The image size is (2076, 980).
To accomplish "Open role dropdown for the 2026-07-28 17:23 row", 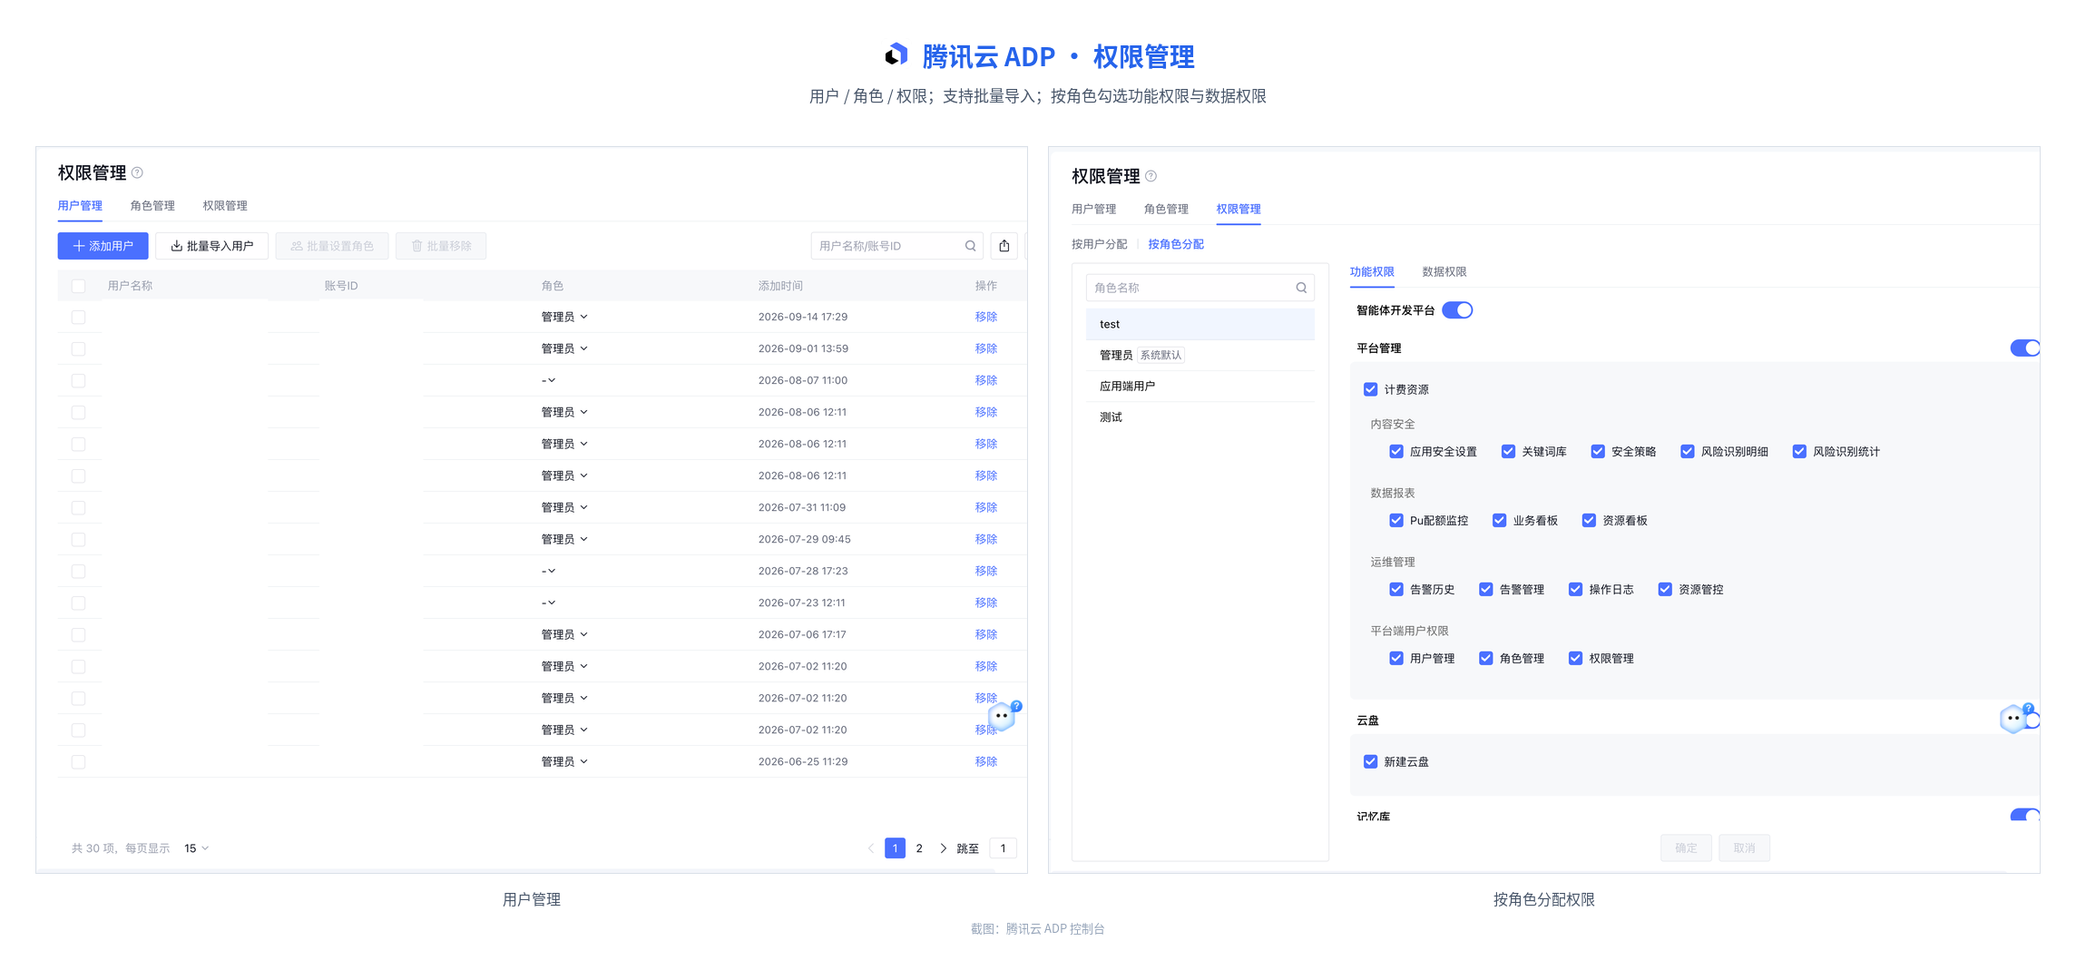I will (548, 571).
